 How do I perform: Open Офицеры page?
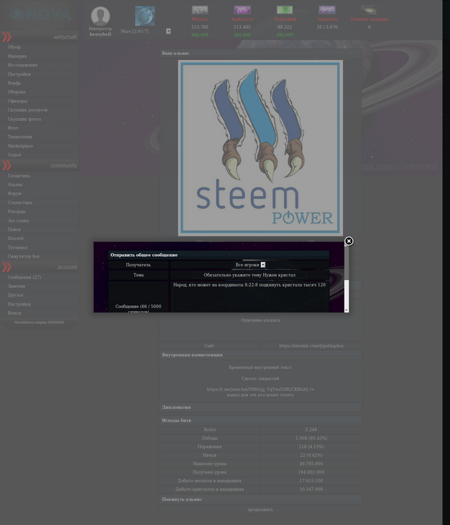pos(18,101)
